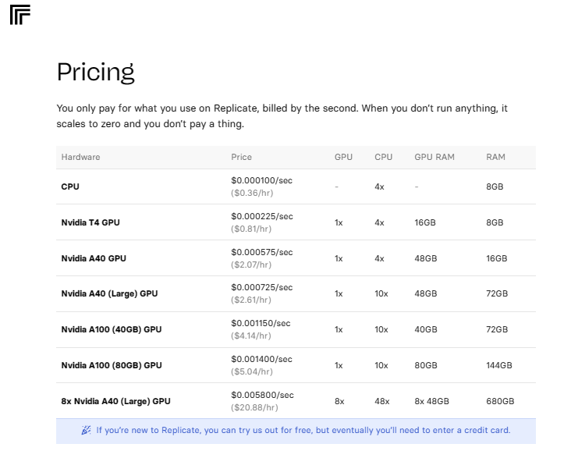Screen dimensions: 564x451
Task: Click the party popper icon in banner
Action: pyautogui.click(x=86, y=430)
